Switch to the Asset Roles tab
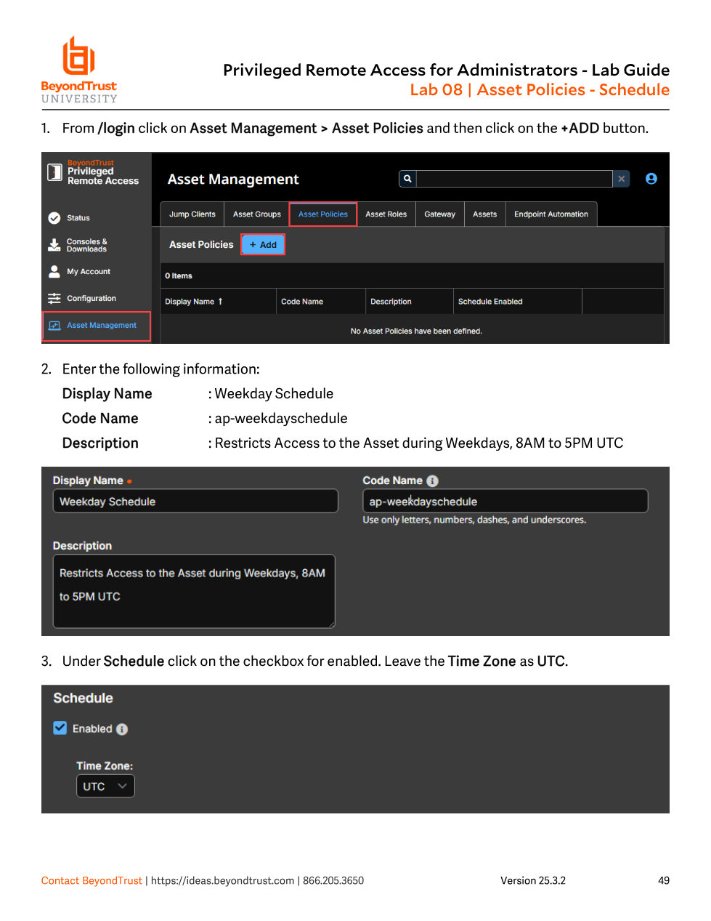 (386, 214)
